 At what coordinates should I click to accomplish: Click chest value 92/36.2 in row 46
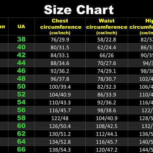(60, 71)
